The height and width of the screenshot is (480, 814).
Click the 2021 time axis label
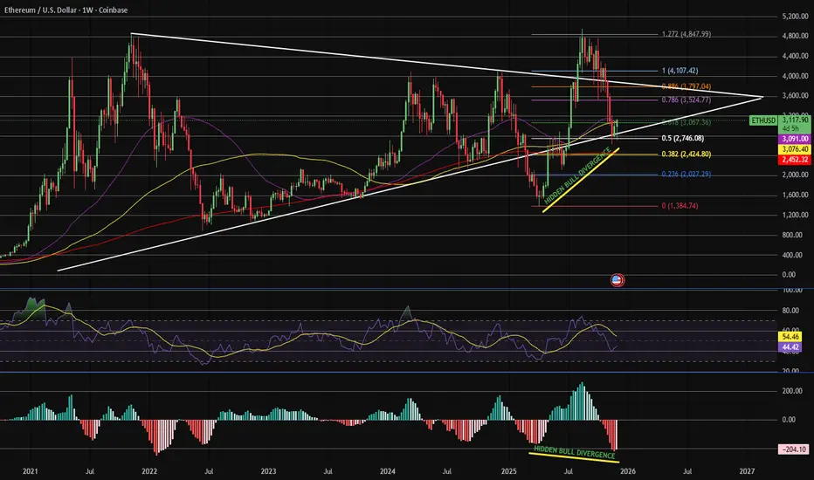point(30,471)
